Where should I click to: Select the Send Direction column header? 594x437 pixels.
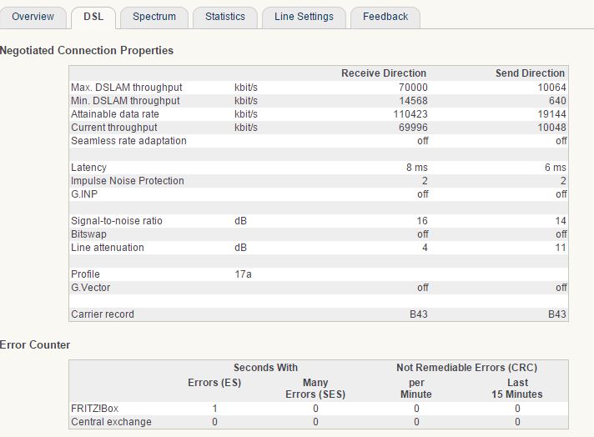[x=531, y=73]
